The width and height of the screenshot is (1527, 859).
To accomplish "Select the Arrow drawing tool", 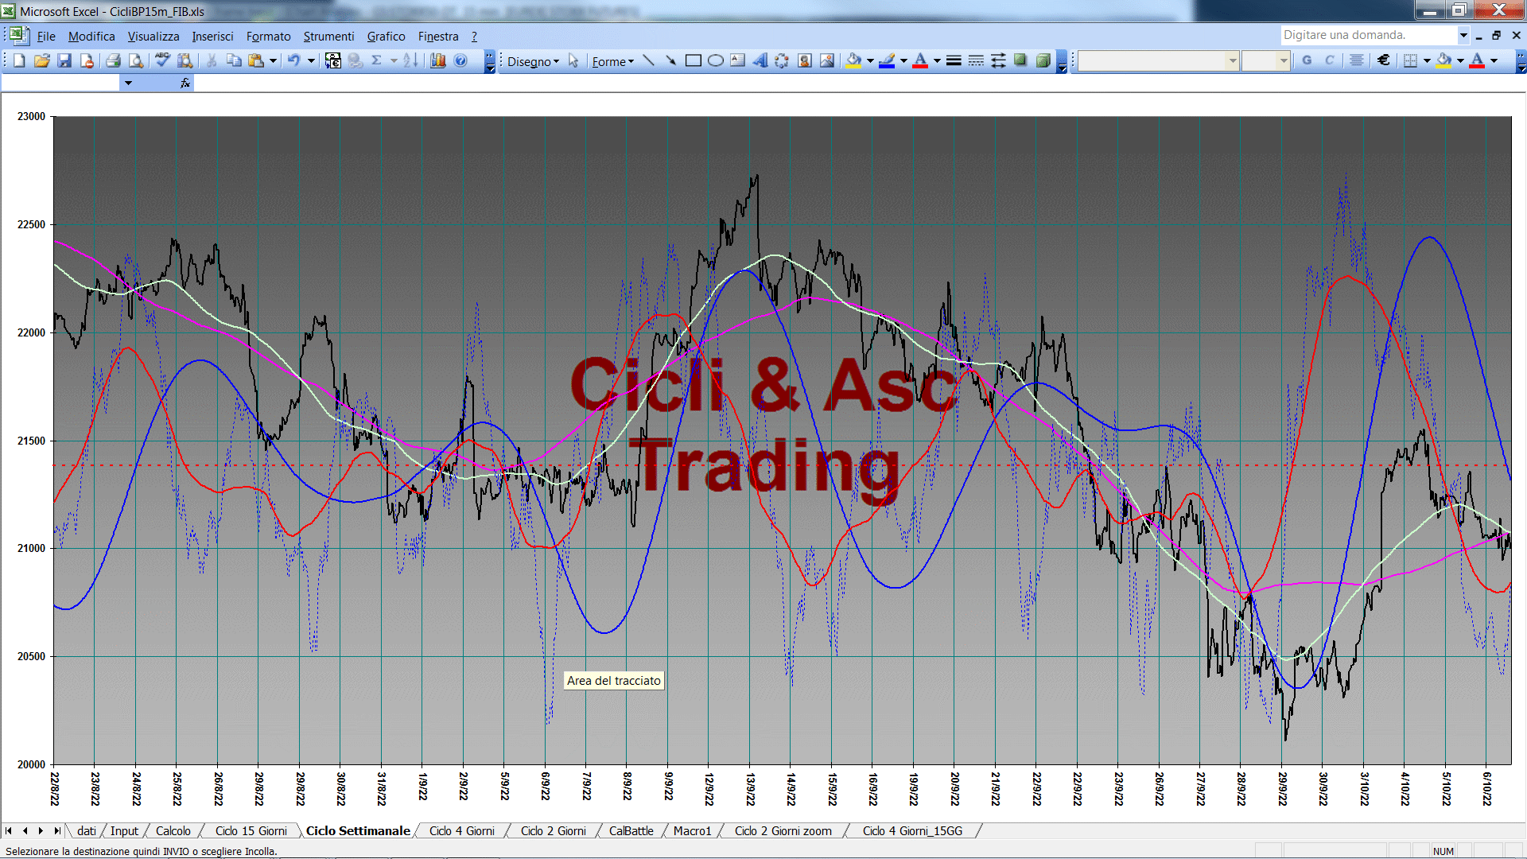I will click(x=671, y=60).
